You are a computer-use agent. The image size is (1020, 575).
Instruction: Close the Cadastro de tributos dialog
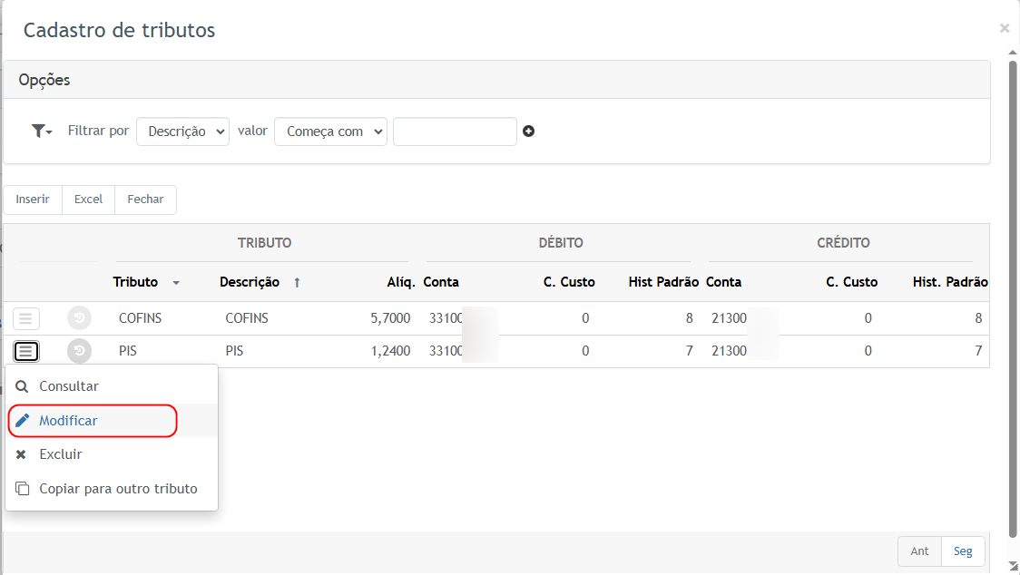(x=1004, y=28)
